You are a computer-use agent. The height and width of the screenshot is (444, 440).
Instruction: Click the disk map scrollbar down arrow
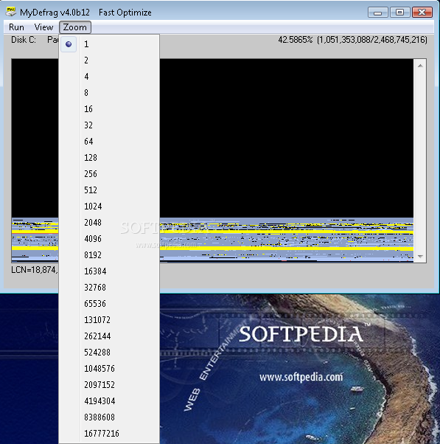(x=420, y=256)
